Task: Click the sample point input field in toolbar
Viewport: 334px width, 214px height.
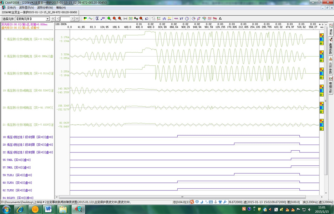Action: [x=65, y=19]
